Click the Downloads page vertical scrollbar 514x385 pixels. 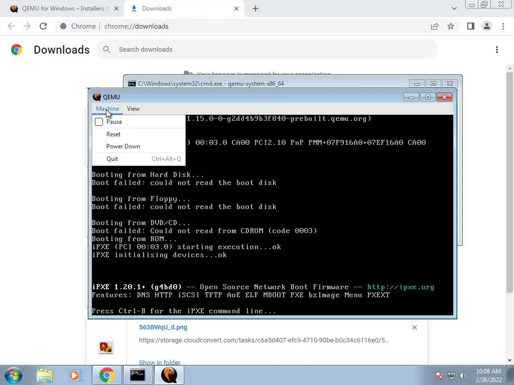509,182
